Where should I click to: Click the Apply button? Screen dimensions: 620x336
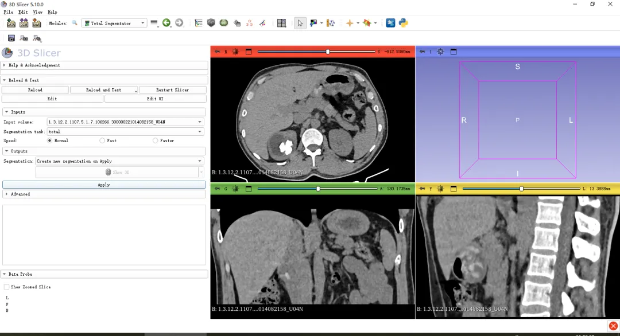pos(104,185)
